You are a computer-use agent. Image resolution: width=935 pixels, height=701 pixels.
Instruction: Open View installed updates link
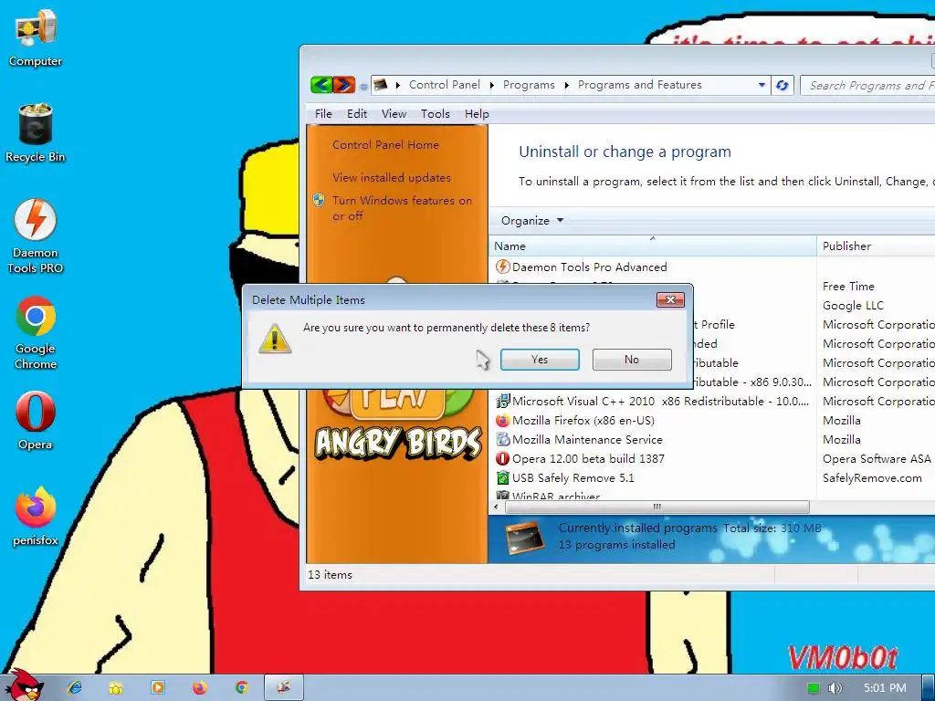pos(391,178)
